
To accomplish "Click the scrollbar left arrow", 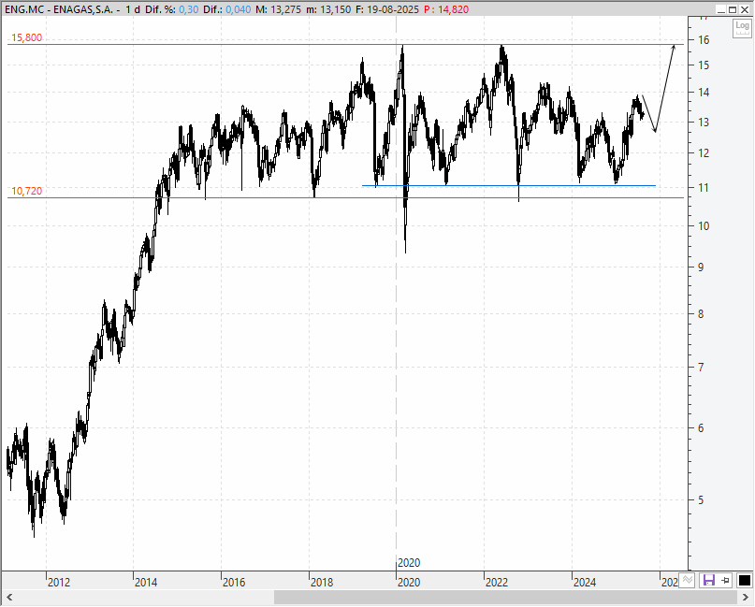I will [x=9, y=598].
